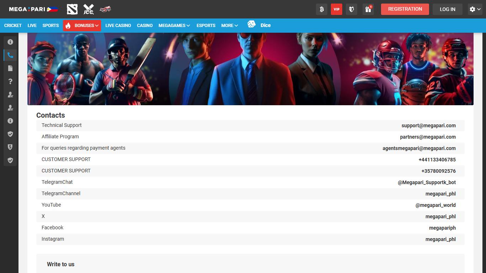
Task: Expand the MEGAGAMES dropdown menu
Action: pyautogui.click(x=174, y=26)
